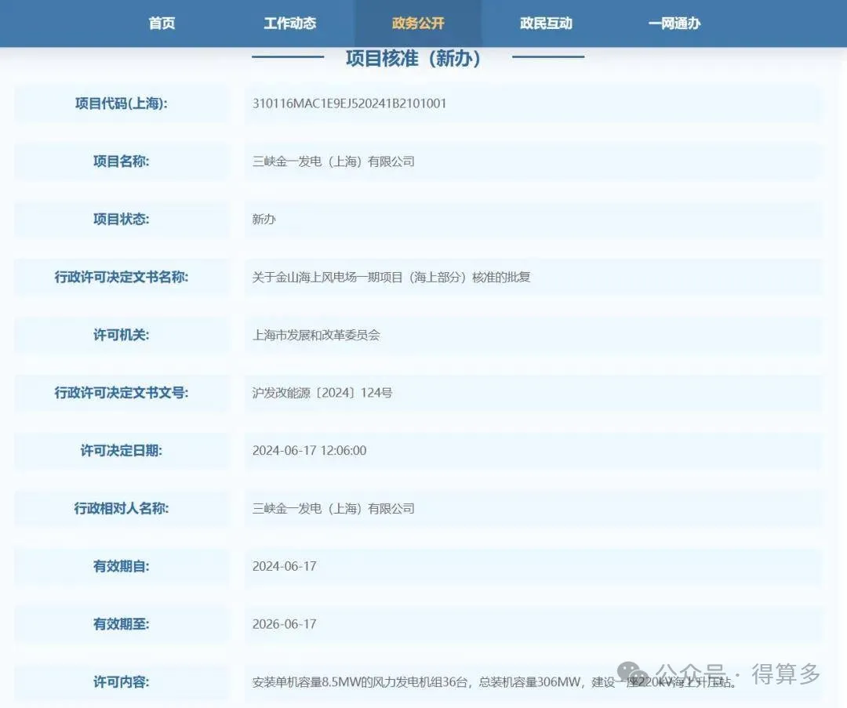Click the 许可决定日期 label
847x708 pixels.
pos(121,450)
